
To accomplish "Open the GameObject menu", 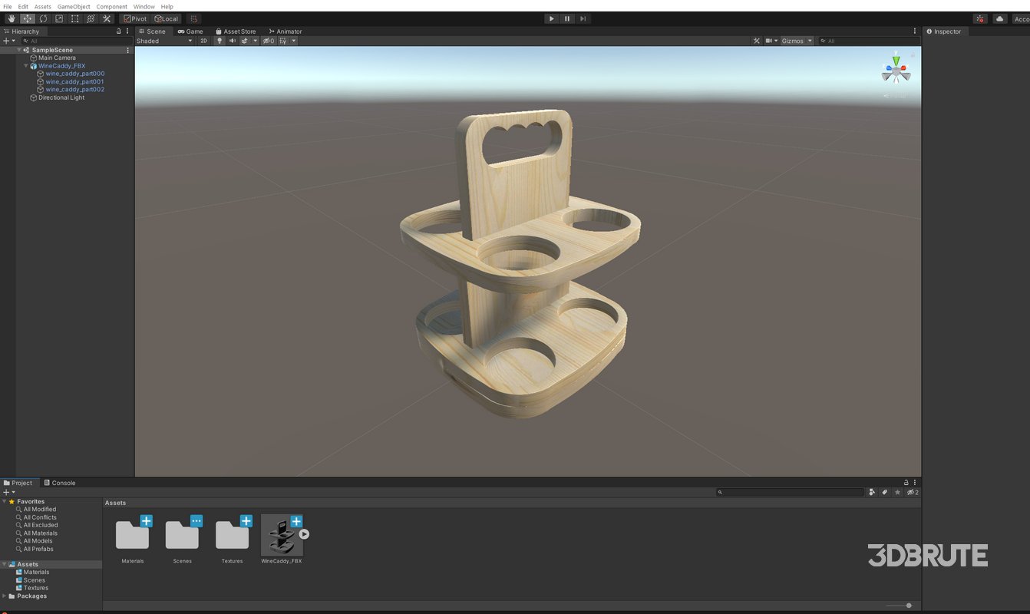I will 73,6.
